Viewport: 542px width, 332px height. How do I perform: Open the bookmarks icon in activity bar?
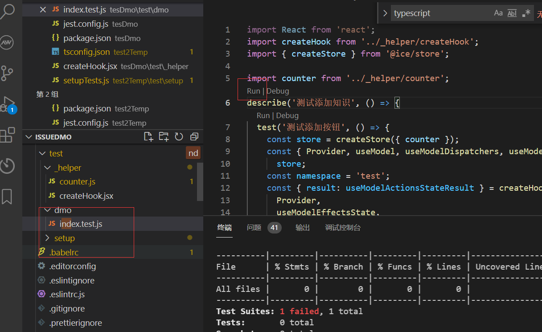click(x=7, y=196)
